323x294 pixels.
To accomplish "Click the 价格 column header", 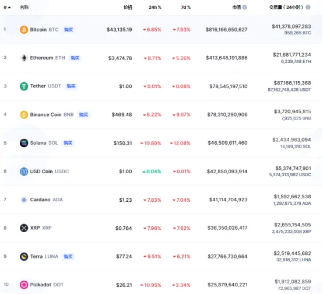I will click(x=128, y=8).
